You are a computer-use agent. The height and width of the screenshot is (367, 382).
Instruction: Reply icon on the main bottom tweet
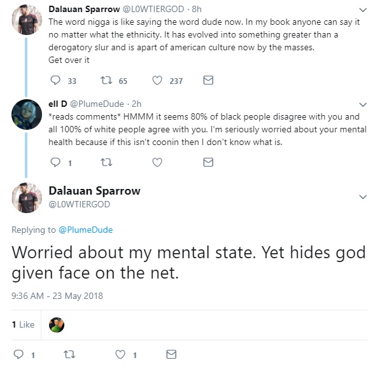click(18, 354)
